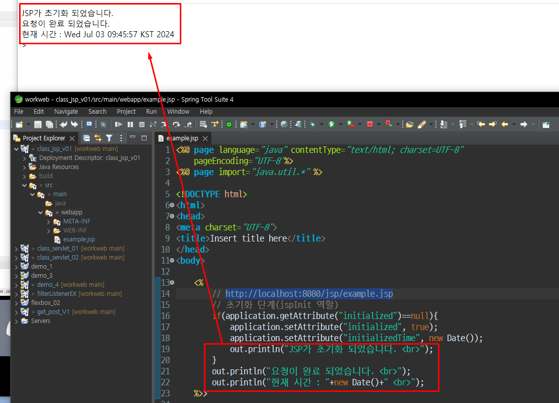This screenshot has width=559, height=403.
Task: Select the localhost URL in line 14 comment
Action: pyautogui.click(x=309, y=294)
